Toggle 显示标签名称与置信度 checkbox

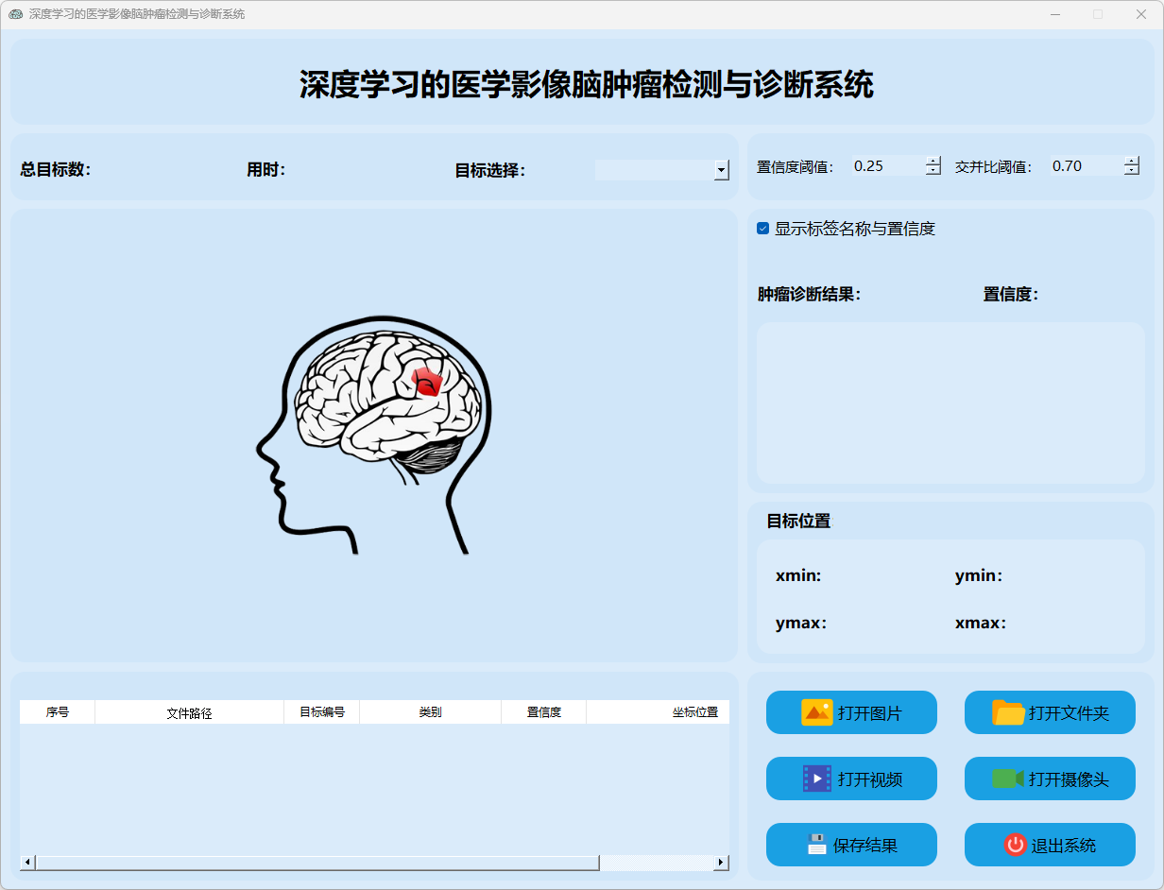(763, 229)
